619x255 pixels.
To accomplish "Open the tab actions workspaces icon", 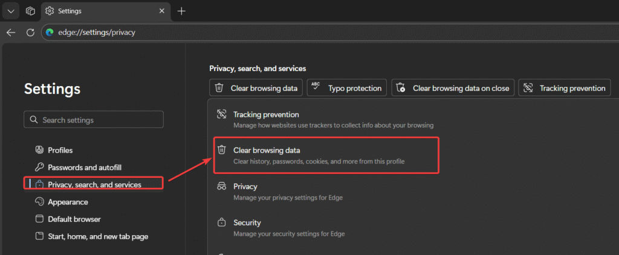I will pos(30,11).
